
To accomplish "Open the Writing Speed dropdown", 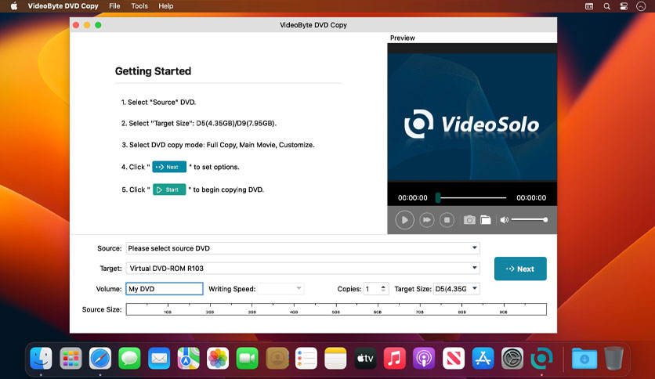I will point(280,288).
